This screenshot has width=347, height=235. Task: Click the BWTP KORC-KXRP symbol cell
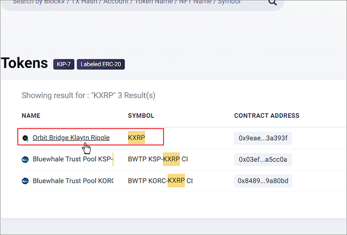tap(160, 181)
